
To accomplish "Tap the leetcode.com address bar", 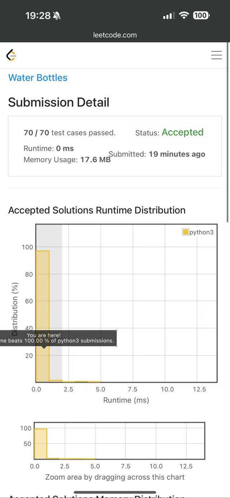I will 115,35.
